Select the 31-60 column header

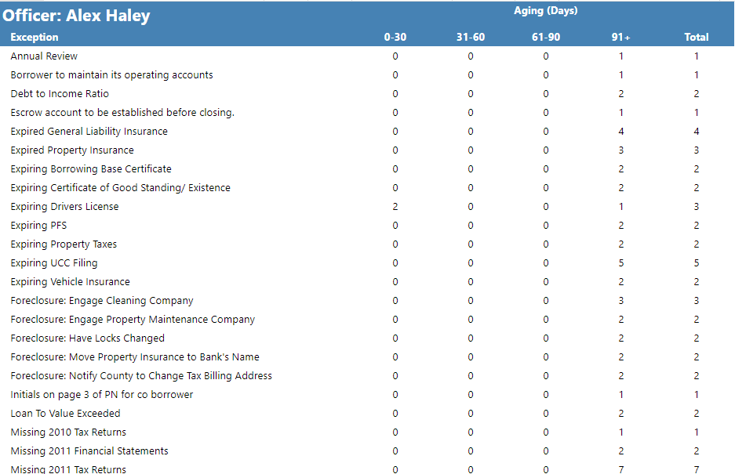[471, 37]
